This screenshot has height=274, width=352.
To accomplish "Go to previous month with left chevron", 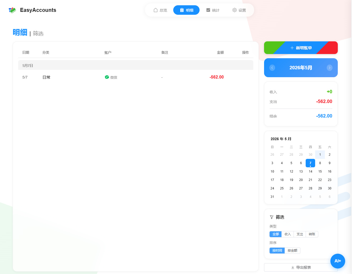I will (x=272, y=68).
